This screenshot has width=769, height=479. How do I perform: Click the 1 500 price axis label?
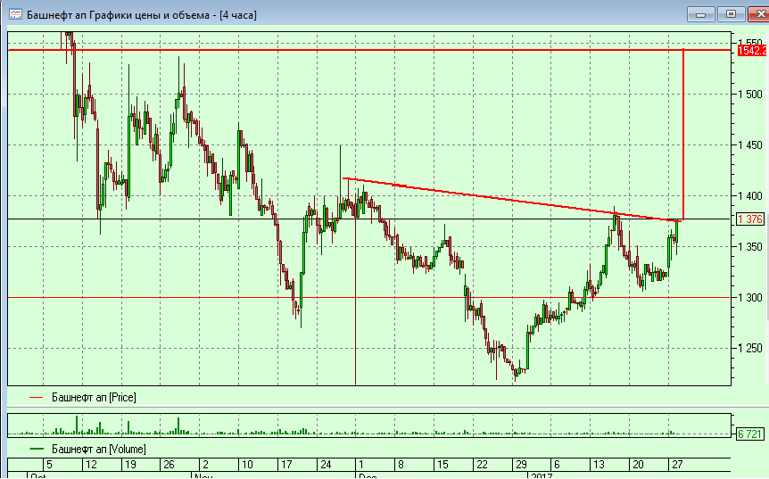[x=751, y=95]
